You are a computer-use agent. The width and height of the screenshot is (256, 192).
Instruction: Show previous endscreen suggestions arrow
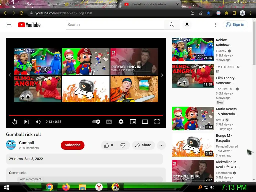click(10, 75)
